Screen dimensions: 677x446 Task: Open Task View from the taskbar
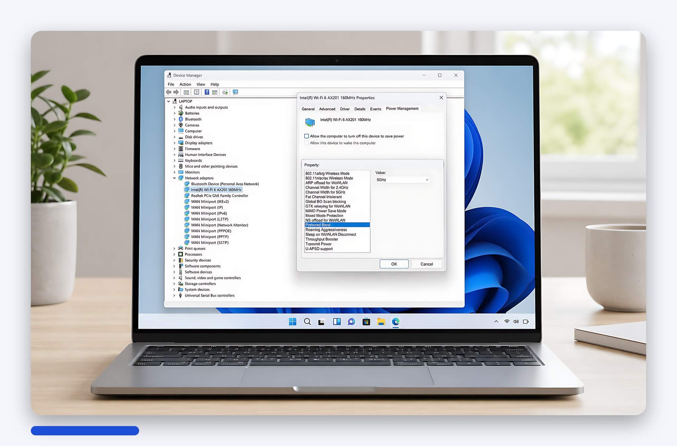[322, 322]
